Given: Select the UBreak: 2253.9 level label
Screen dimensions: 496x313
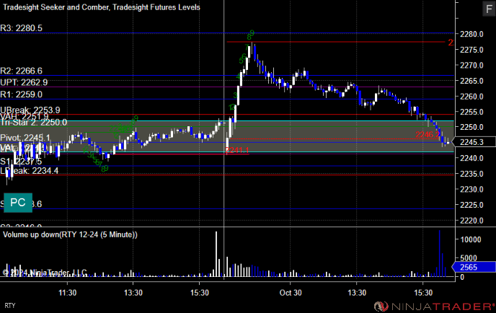Looking at the screenshot, I should 30,110.
